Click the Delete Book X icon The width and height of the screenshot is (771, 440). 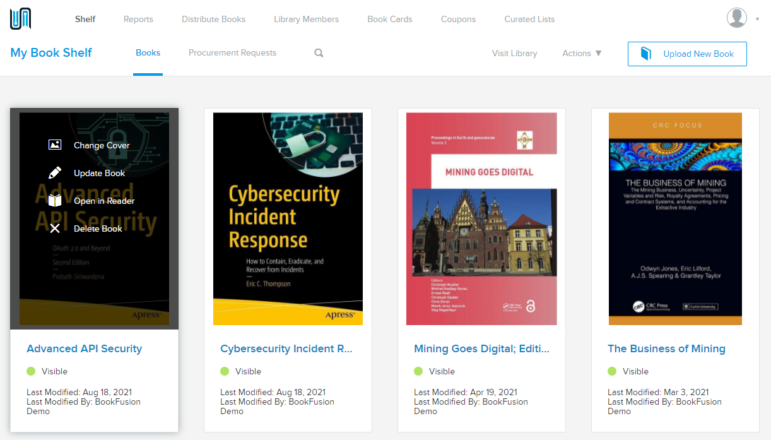[55, 229]
